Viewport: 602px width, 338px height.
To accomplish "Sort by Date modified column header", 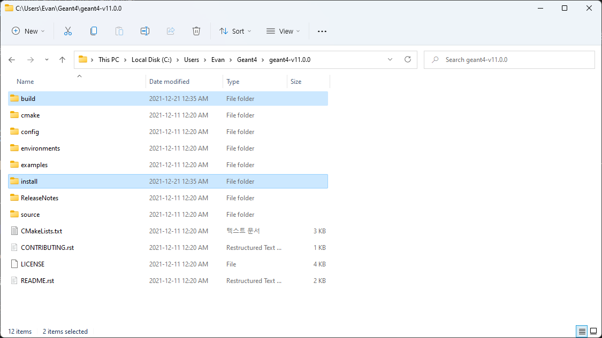I will 169,82.
